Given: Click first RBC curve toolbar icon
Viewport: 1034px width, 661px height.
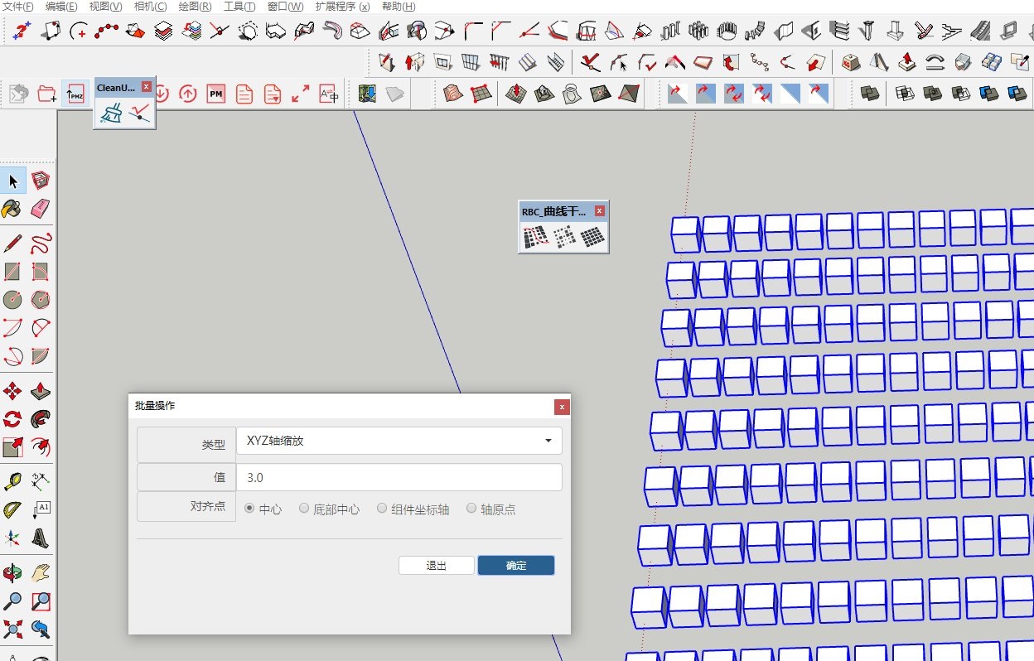Looking at the screenshot, I should pos(535,237).
